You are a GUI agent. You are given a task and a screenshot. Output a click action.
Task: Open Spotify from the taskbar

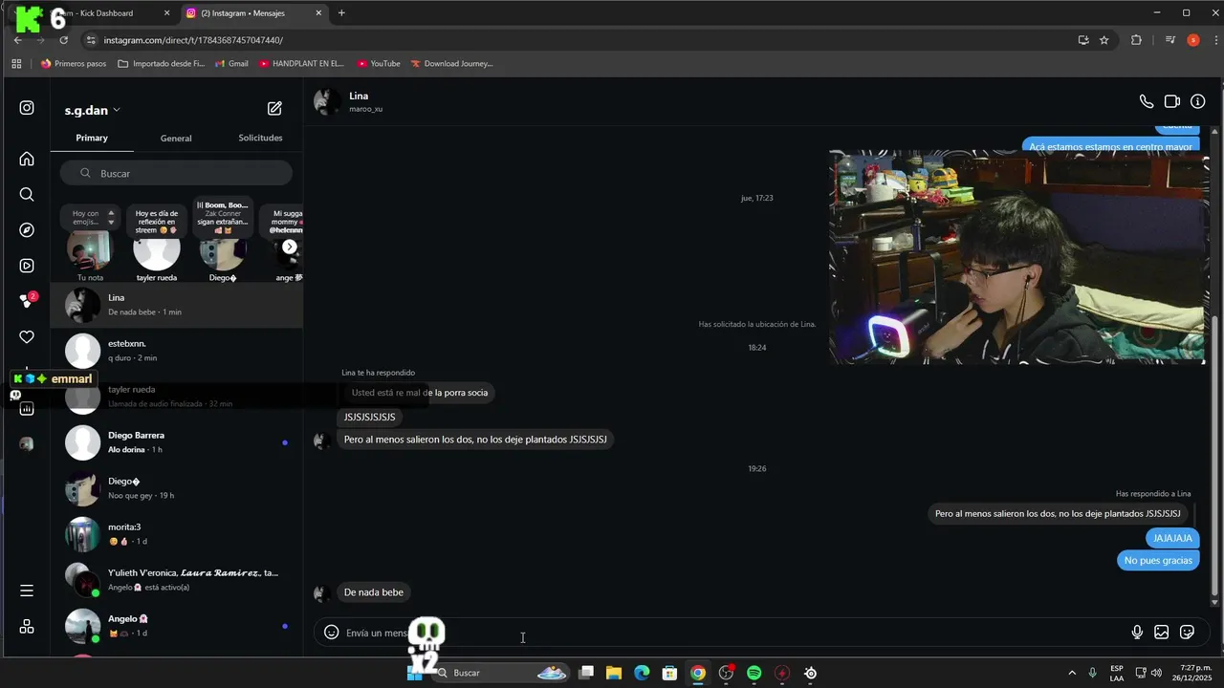(754, 673)
